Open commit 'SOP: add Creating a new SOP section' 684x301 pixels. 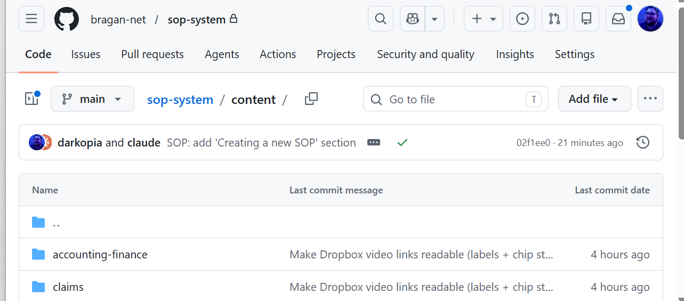(261, 143)
